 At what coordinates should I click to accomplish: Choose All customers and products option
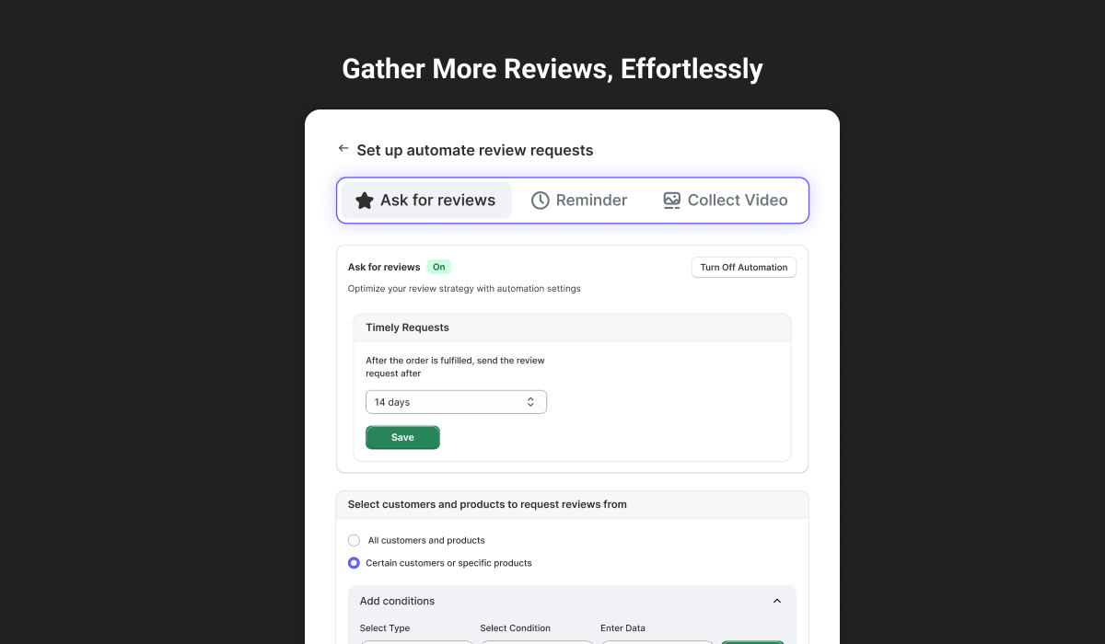(x=354, y=540)
